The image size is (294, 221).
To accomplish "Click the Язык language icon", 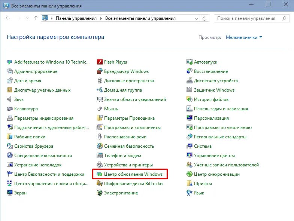I will tap(190, 193).
